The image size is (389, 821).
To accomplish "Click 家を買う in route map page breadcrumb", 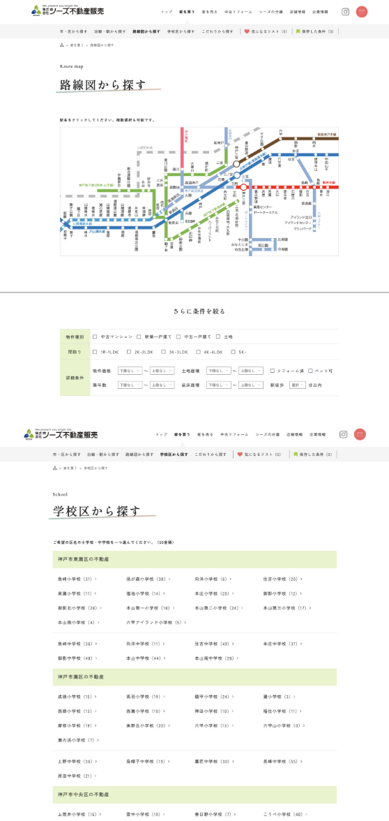I will [x=77, y=45].
